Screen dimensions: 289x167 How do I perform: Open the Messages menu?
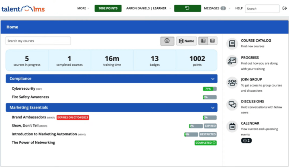coord(214,8)
